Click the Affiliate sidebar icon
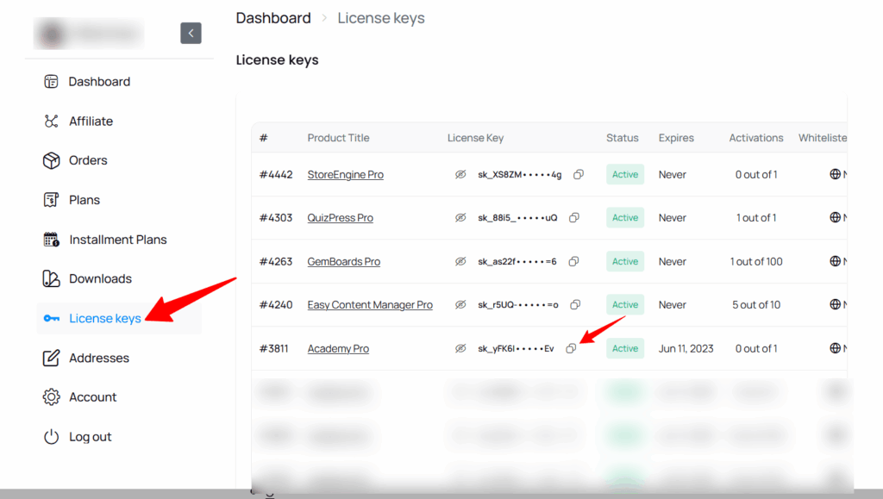Screen dimensions: 883x499 click(51, 121)
